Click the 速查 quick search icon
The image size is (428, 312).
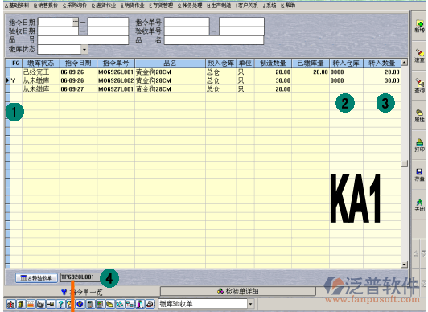[419, 55]
